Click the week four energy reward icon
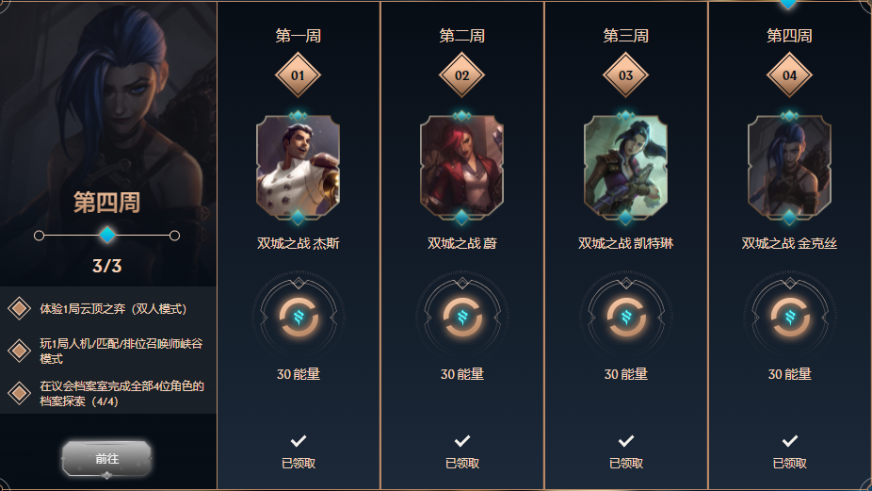This screenshot has height=491, width=872. pyautogui.click(x=790, y=317)
